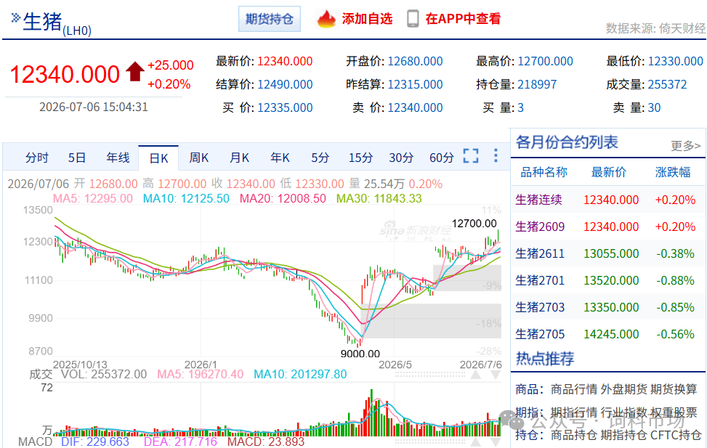Click the timestamp 2026-07-06 15:04:31

tap(93, 107)
